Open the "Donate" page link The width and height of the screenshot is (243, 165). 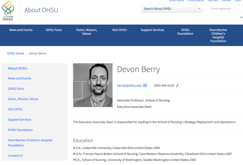click(227, 1)
